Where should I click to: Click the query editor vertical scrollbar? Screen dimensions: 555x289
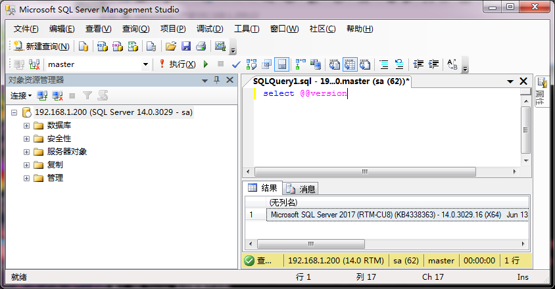coord(526,131)
